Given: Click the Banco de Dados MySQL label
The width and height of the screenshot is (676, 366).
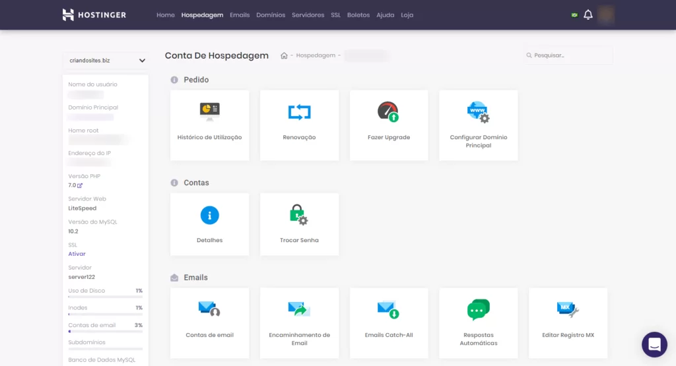Looking at the screenshot, I should coord(102,360).
